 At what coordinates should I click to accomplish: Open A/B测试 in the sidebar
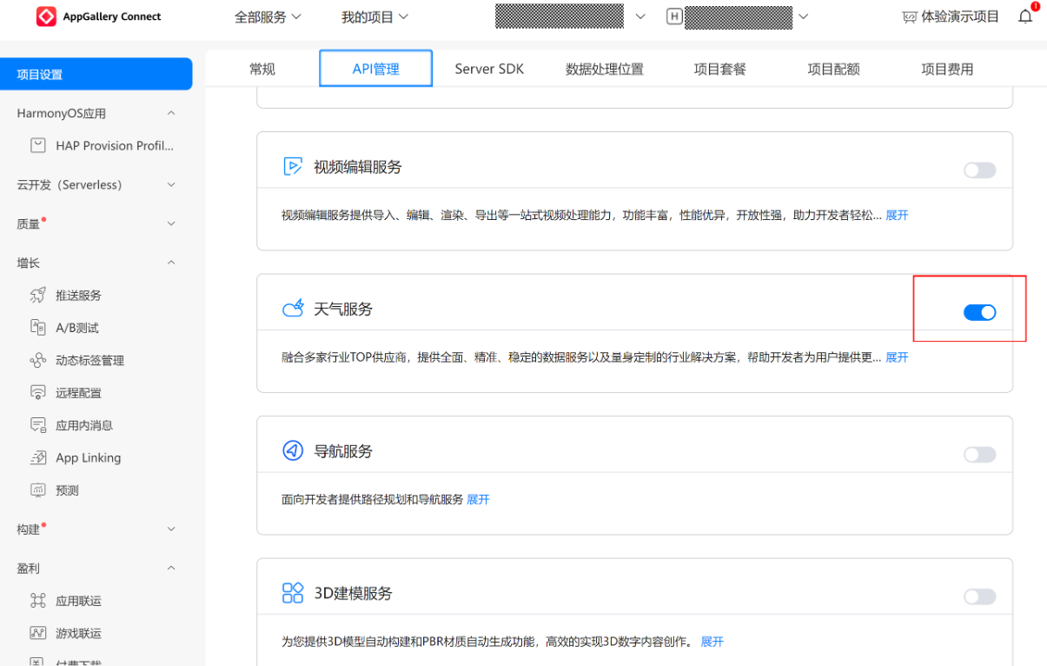(77, 328)
